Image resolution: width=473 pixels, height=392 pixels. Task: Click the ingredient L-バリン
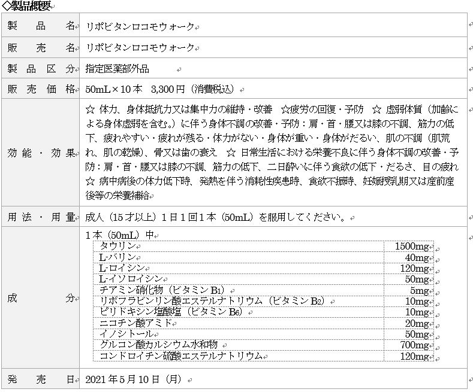pyautogui.click(x=118, y=257)
